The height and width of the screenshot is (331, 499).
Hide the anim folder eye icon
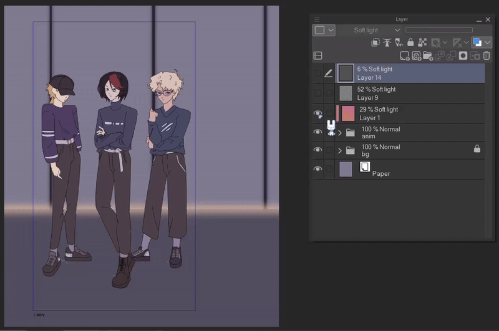click(x=317, y=132)
